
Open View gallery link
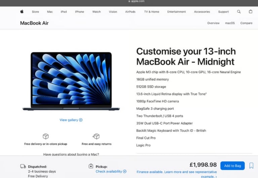[x=71, y=120]
